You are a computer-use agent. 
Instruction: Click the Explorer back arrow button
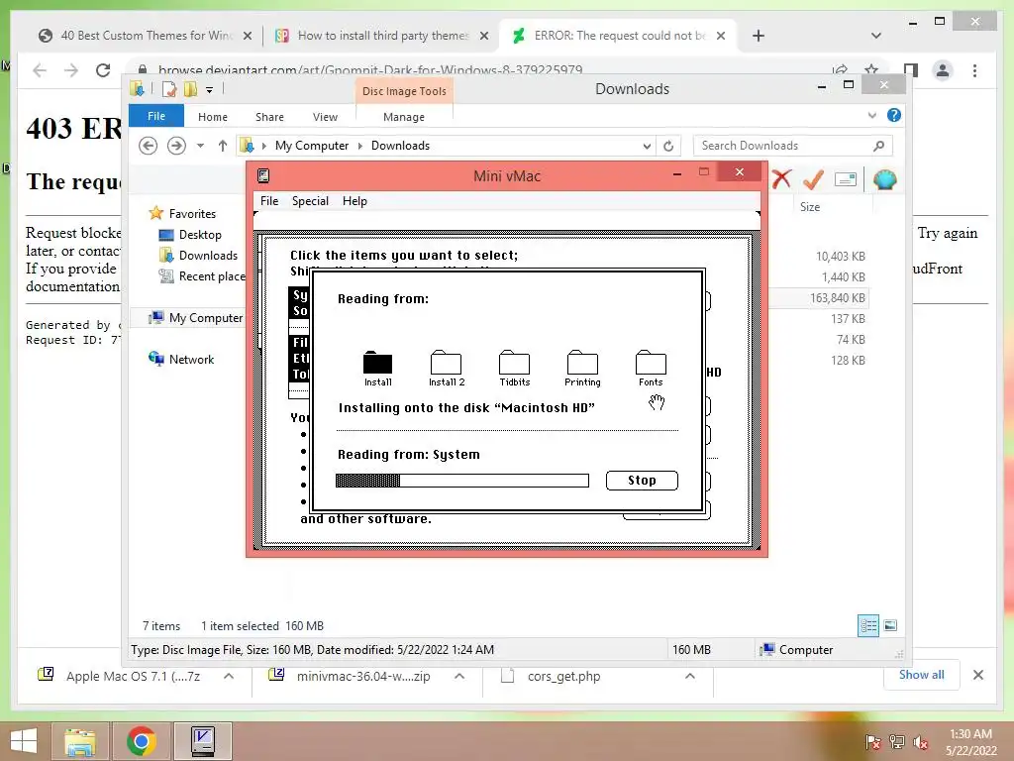[x=149, y=146]
